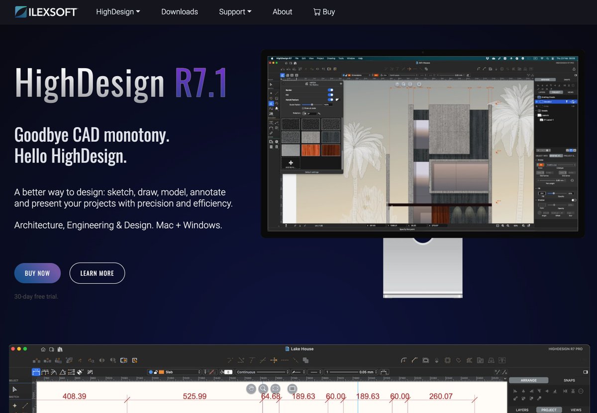The width and height of the screenshot is (597, 413).
Task: Open the VIEWS tab in Lake House panel
Action: coord(576,410)
